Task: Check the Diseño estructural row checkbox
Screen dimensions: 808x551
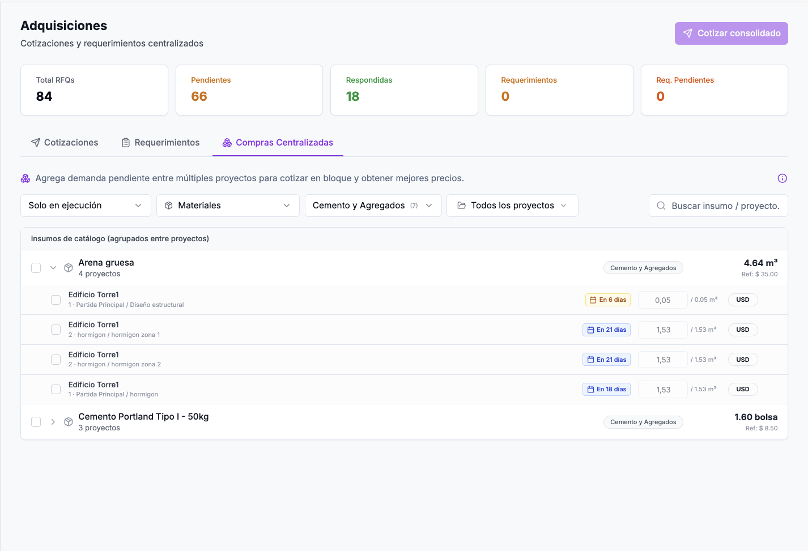Action: tap(56, 300)
